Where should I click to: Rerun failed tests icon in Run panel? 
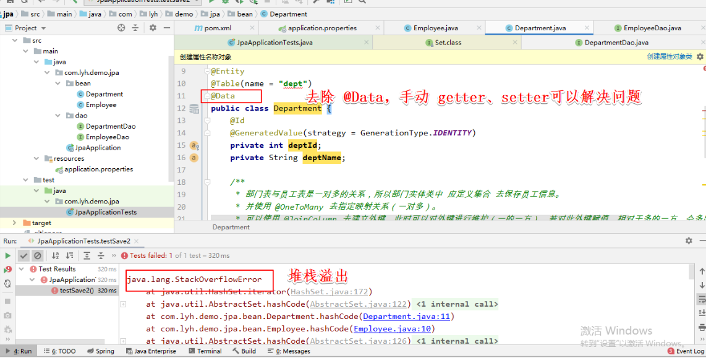(7, 270)
